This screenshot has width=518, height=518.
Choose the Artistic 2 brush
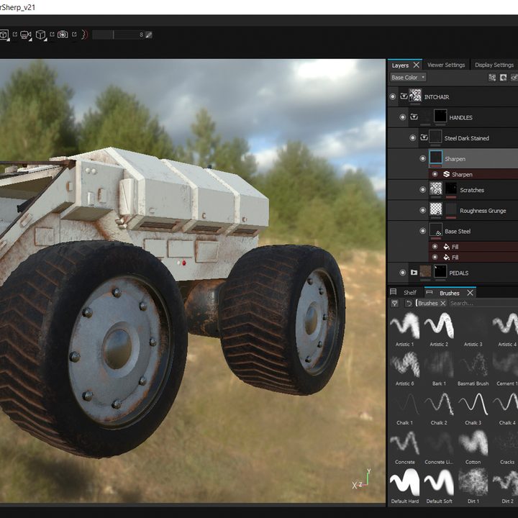[439, 329]
